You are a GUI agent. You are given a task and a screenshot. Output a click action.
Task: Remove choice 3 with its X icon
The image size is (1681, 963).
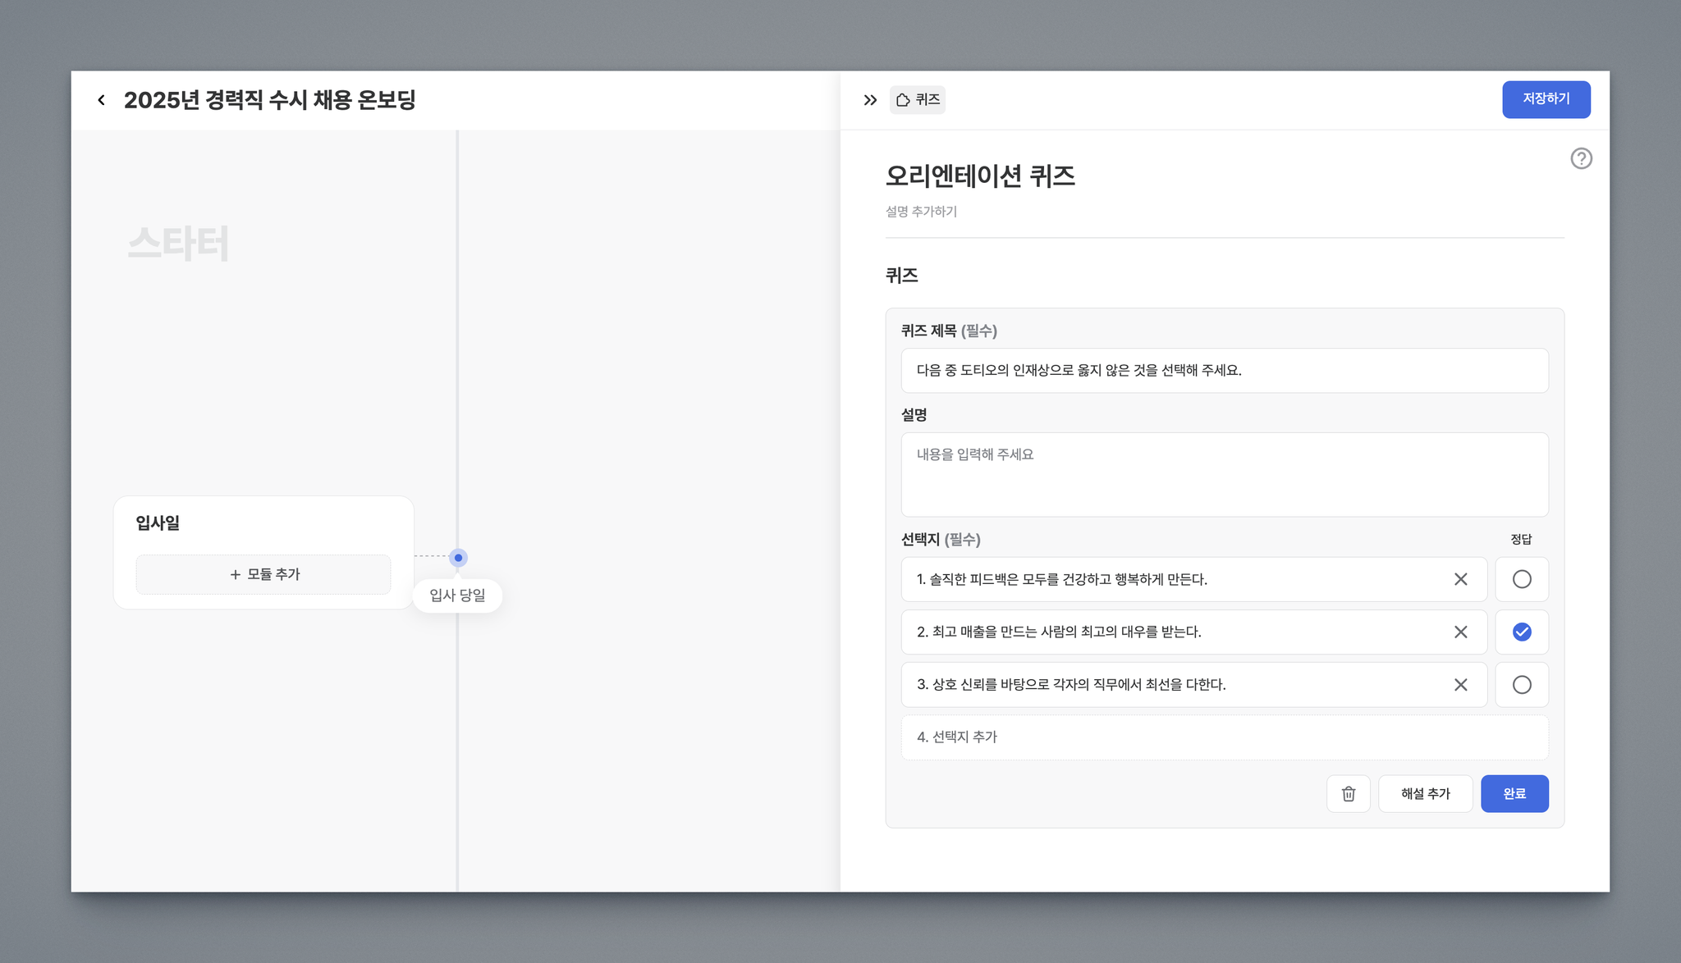tap(1460, 684)
